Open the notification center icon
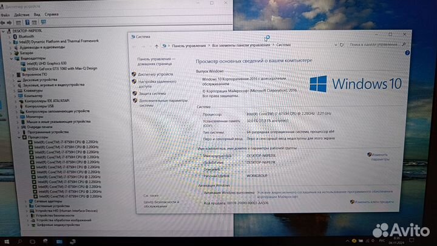This screenshot has width=437, height=246. (x=412, y=240)
